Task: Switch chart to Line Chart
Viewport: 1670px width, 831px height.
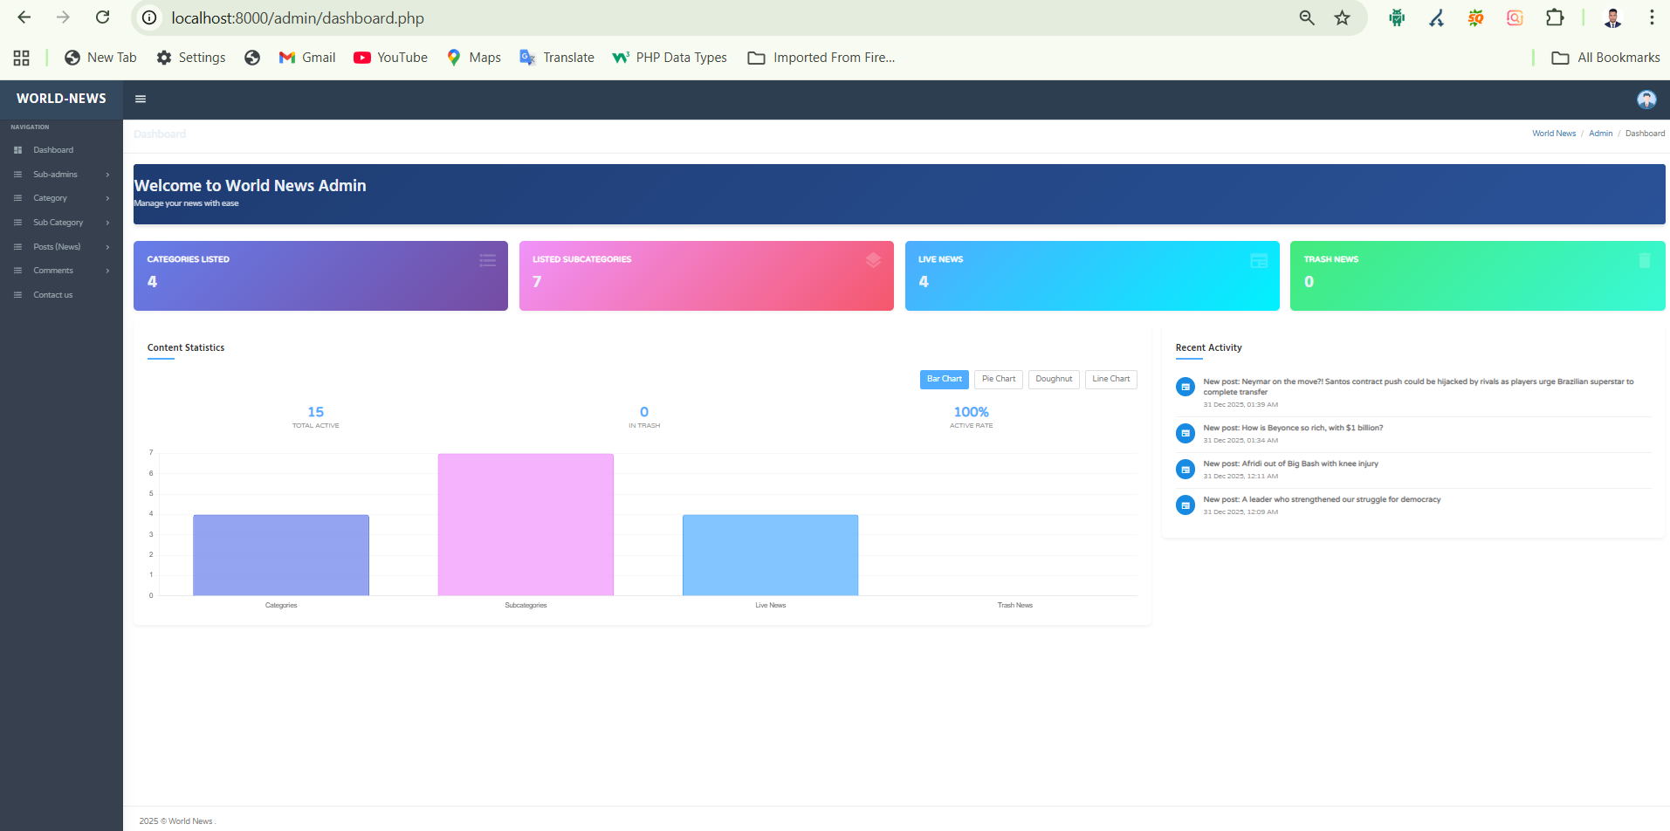Action: (1110, 379)
